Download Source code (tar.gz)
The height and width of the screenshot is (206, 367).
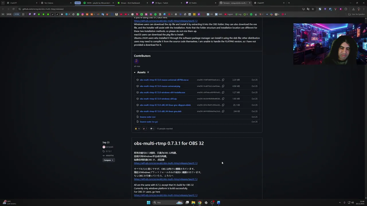[149, 122]
